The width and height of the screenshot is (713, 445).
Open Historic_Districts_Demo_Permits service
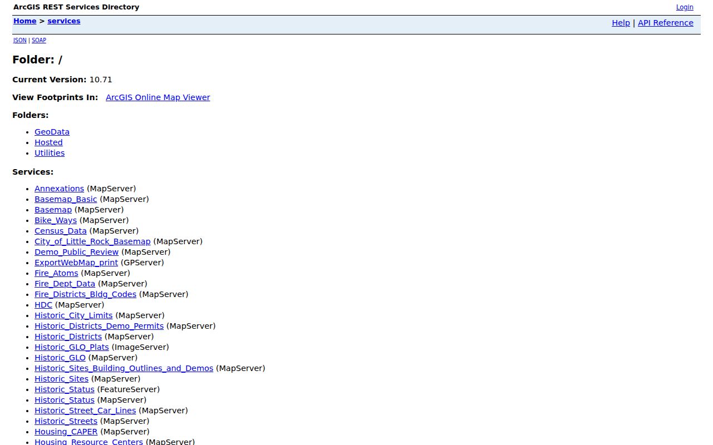tap(99, 326)
